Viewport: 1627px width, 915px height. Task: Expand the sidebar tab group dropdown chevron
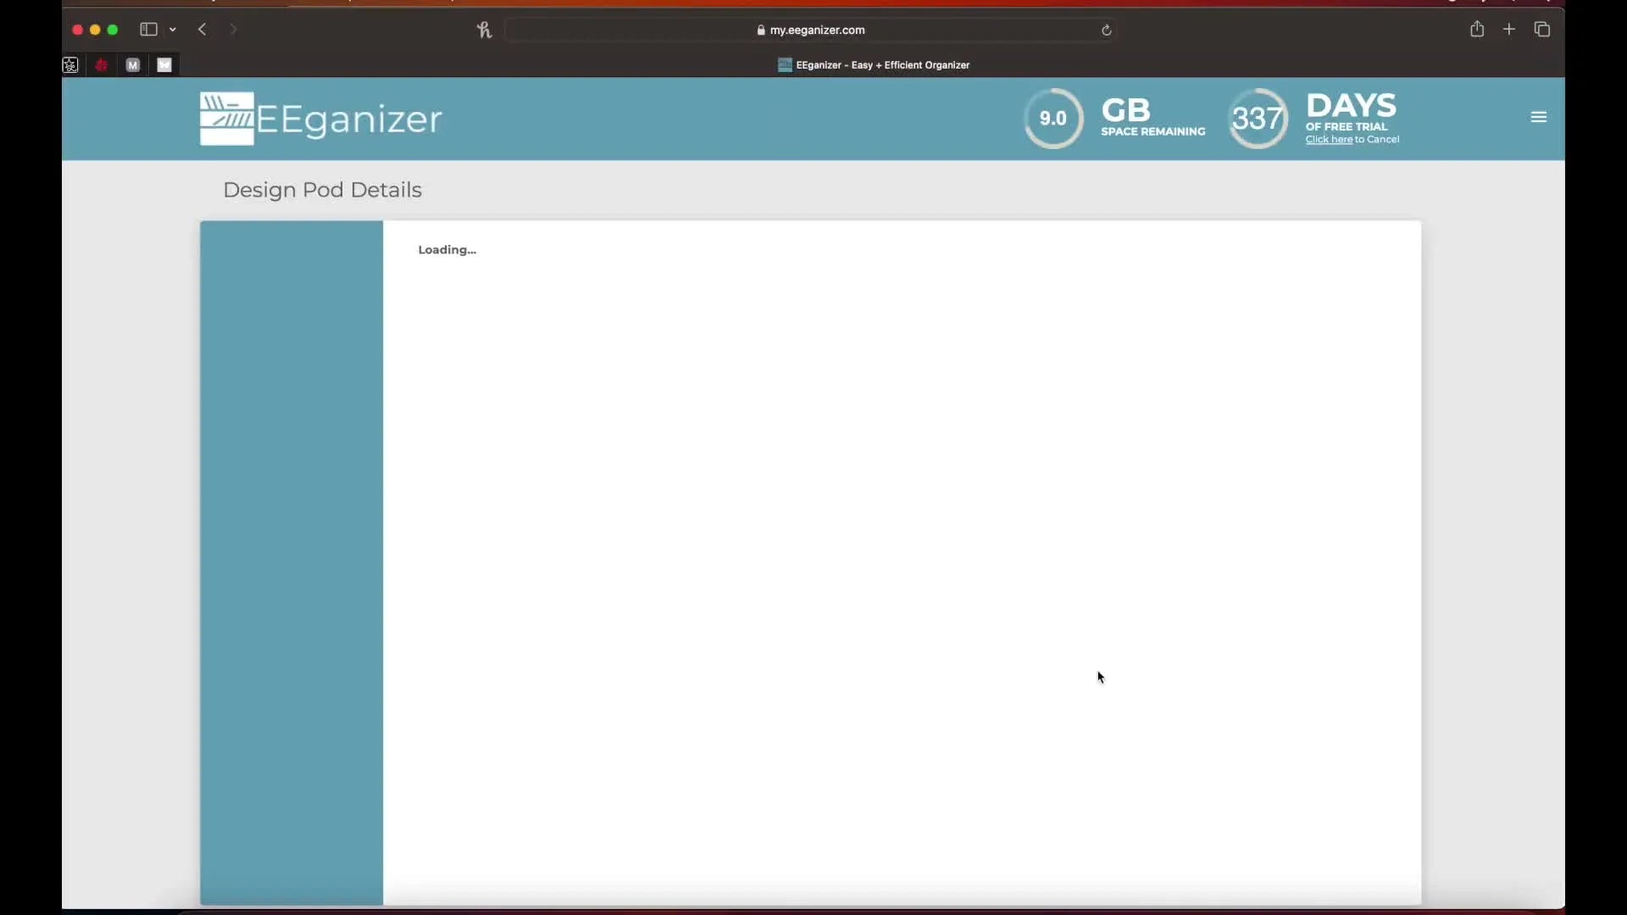[x=173, y=30]
